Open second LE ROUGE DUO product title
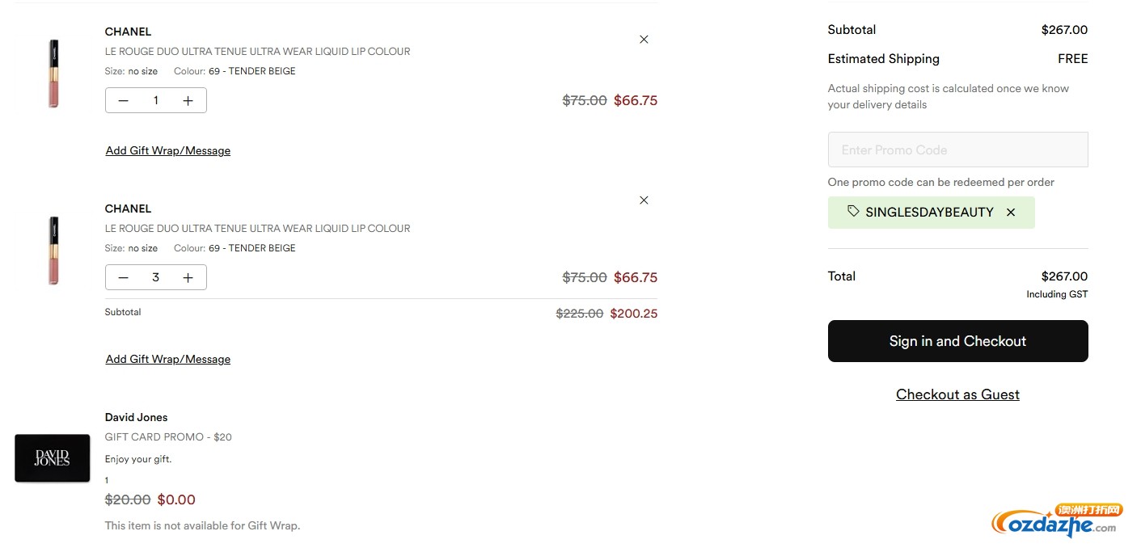Viewport: 1141px width, 548px height. (257, 229)
